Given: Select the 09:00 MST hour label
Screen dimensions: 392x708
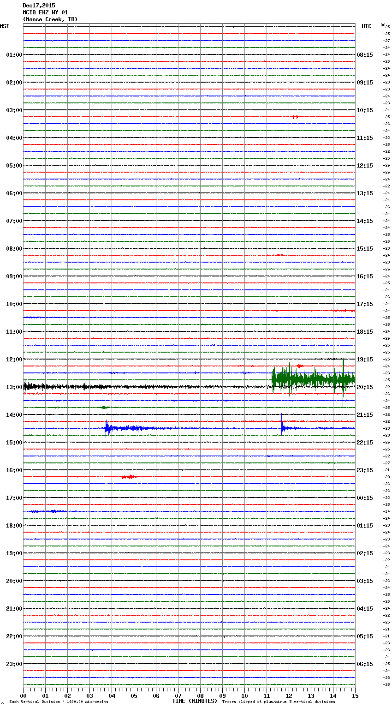Looking at the screenshot, I should (14, 276).
